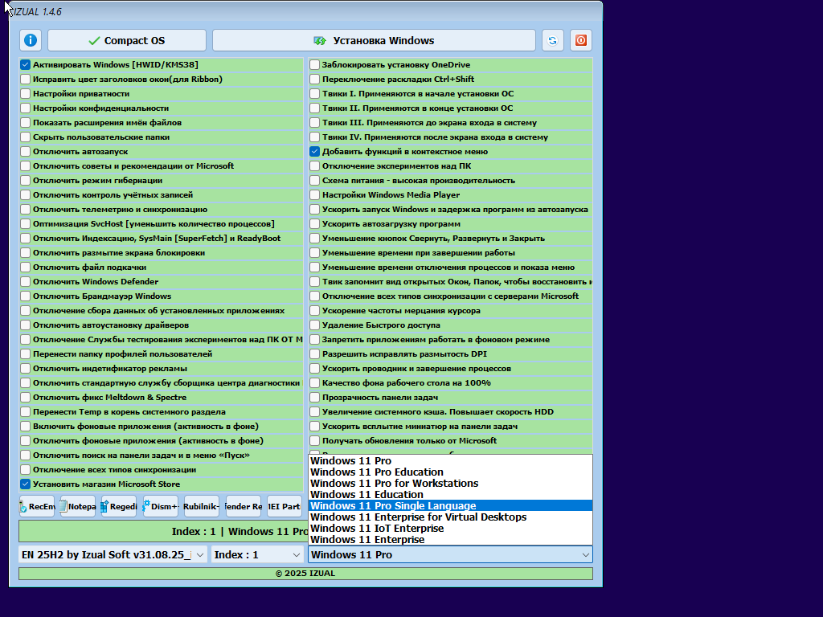Enable Схема питания - высокая производительность

click(x=314, y=181)
